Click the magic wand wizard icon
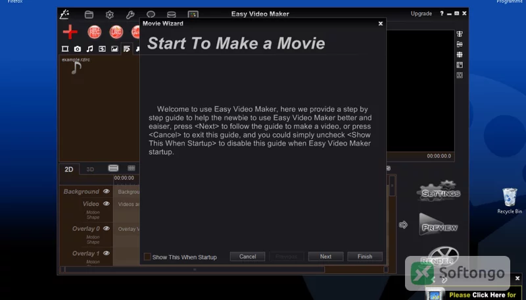 pyautogui.click(x=64, y=14)
